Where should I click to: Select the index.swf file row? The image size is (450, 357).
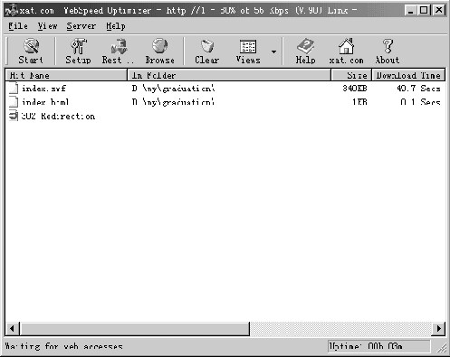point(225,89)
